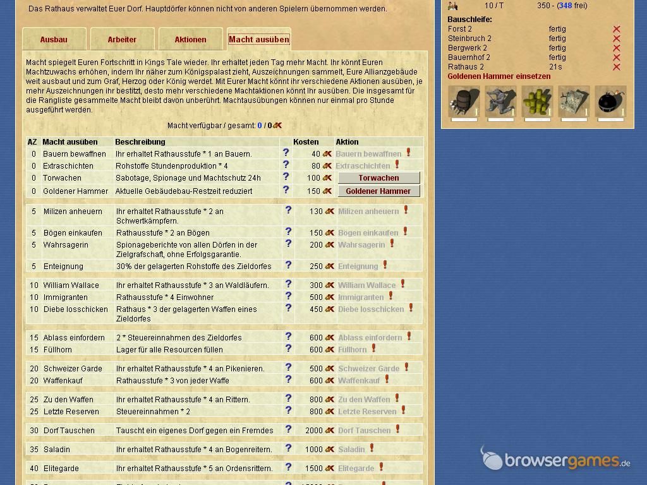Screen dimensions: 647x485
Task: Click 'Tauscht ein eigenes Dorf gegen ein Fremdes'
Action: 195,431
